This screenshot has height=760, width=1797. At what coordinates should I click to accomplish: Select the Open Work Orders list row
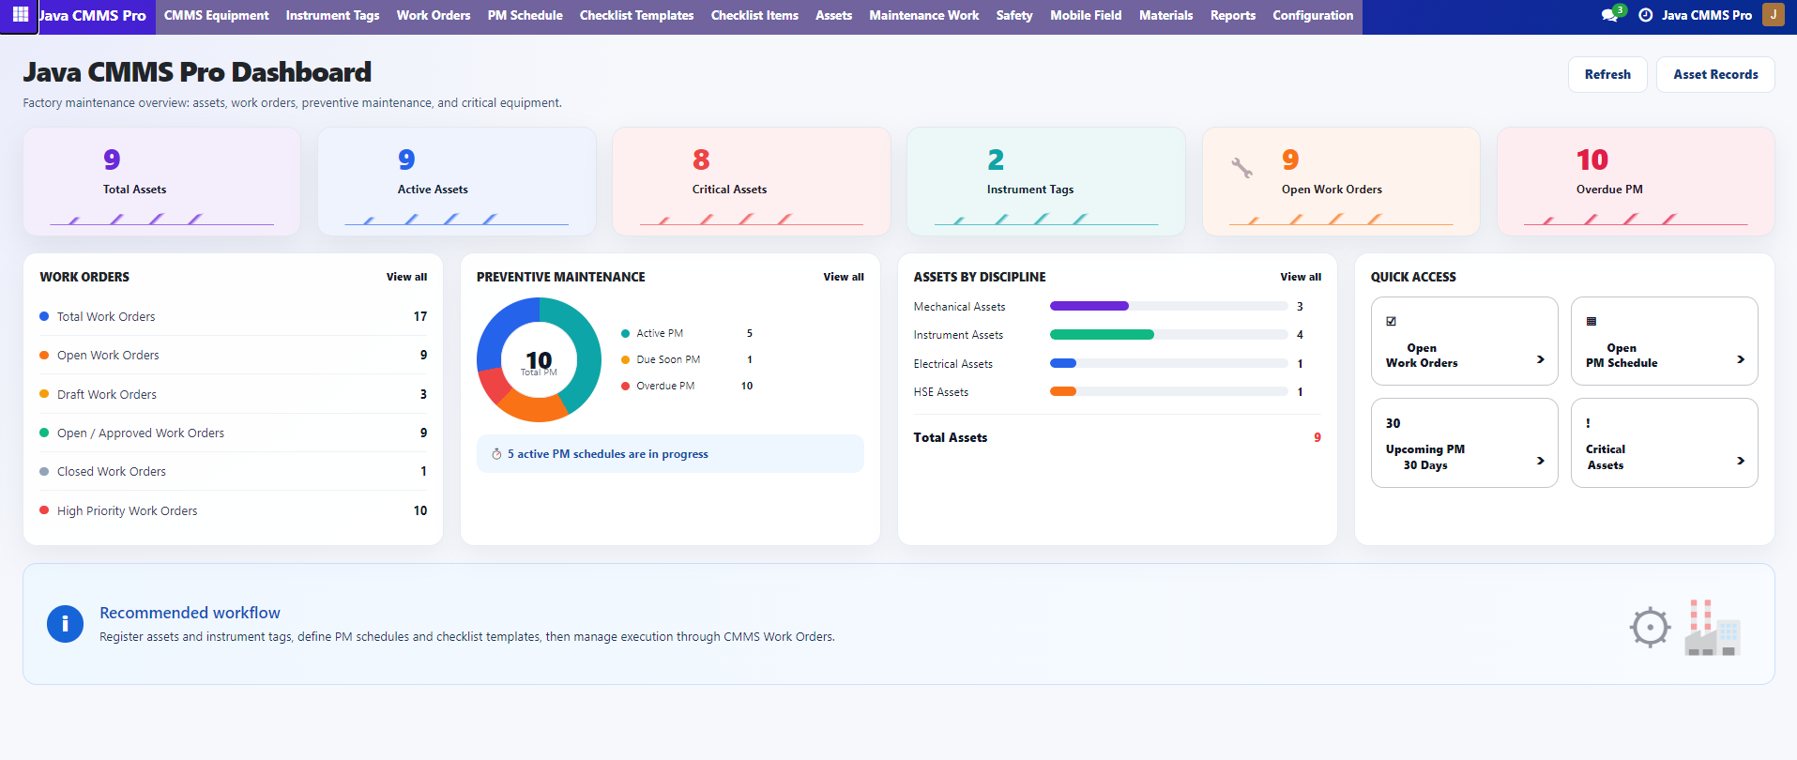[233, 355]
